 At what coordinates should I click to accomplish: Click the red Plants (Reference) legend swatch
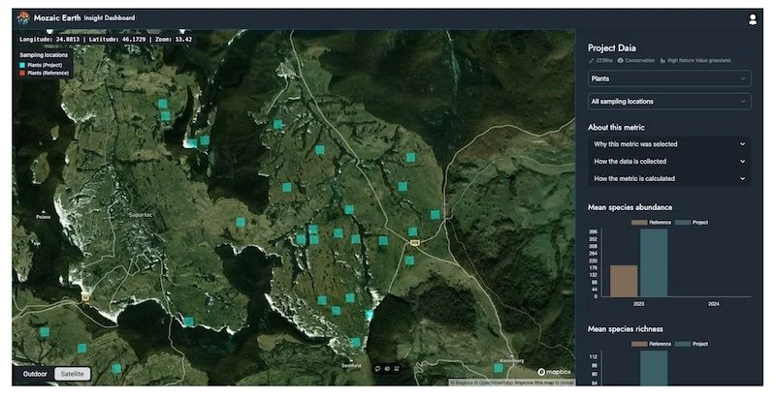click(x=22, y=73)
